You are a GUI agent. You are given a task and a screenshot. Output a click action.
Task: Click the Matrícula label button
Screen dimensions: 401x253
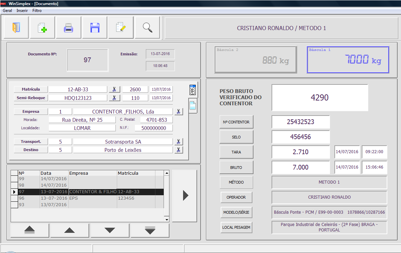(31, 89)
